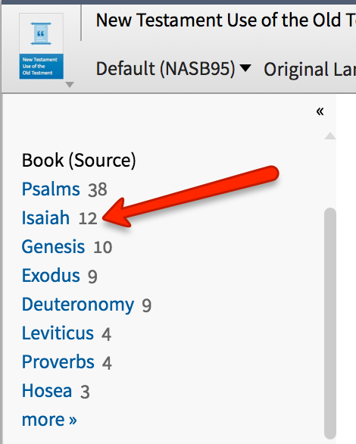This screenshot has height=444, width=356.
Task: Filter by Exodus source book
Action: click(51, 276)
